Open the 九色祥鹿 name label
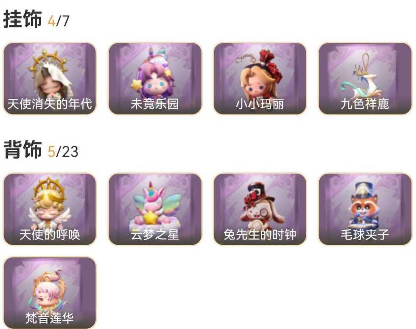The height and width of the screenshot is (329, 416). pos(365,104)
